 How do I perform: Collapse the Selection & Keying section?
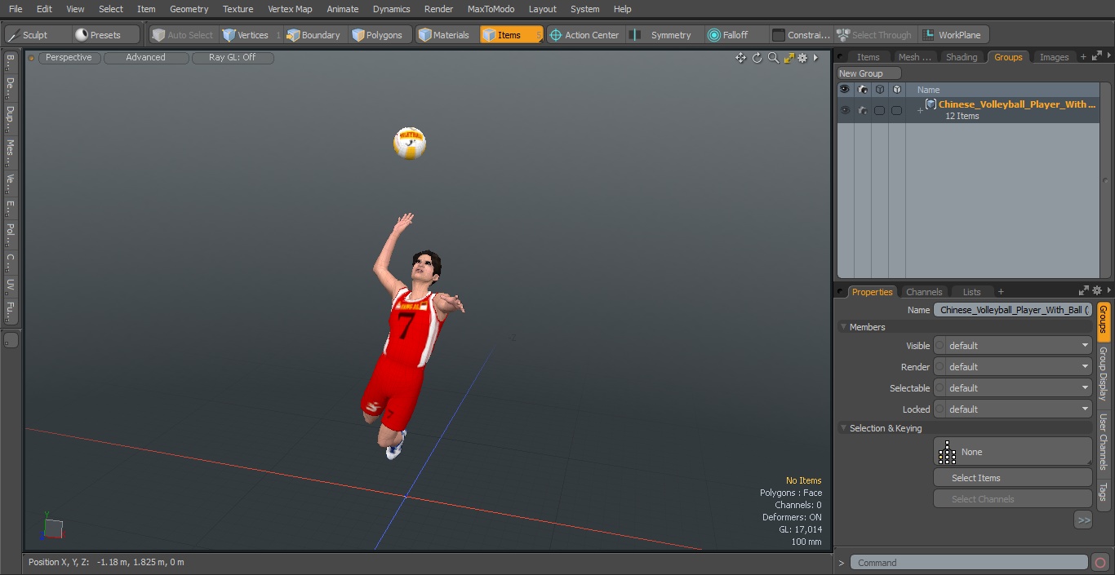coord(844,428)
